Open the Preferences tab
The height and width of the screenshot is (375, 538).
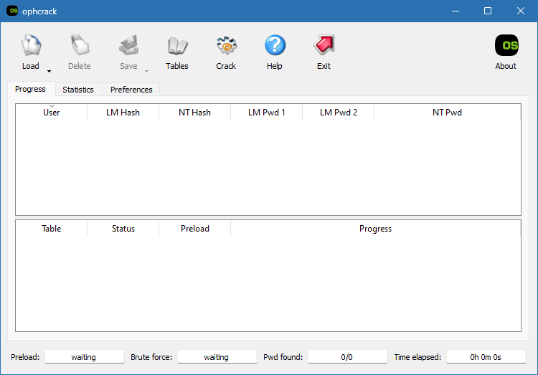(x=131, y=90)
